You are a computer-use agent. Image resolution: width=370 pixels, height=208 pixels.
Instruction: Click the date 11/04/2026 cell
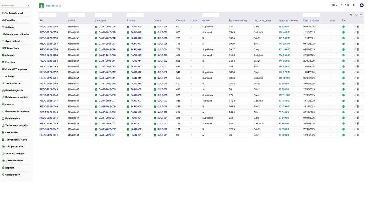coord(309,72)
